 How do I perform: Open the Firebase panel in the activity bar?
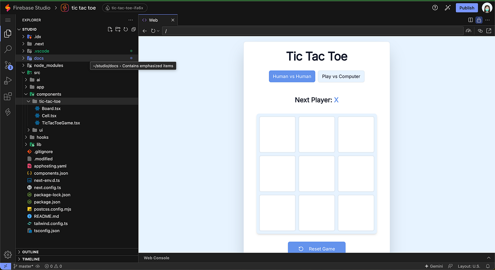[x=7, y=112]
